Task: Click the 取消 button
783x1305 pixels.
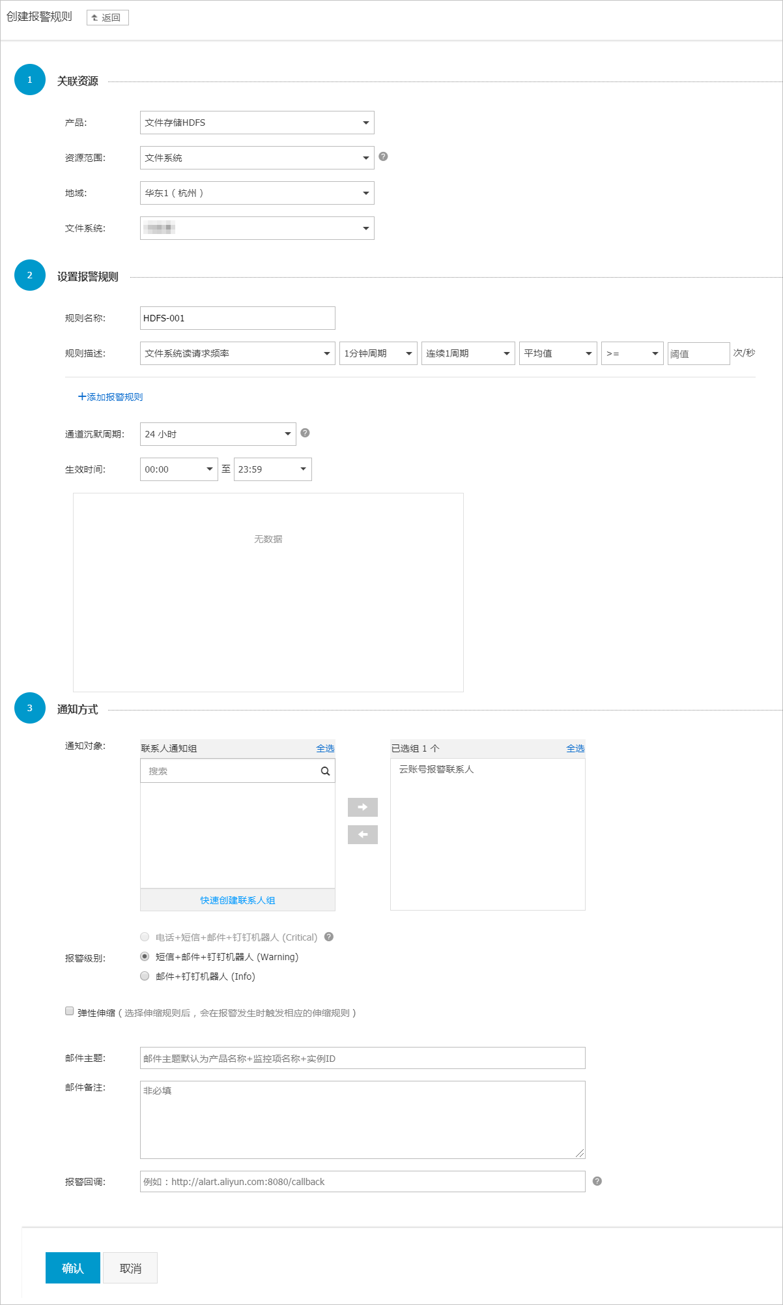Action: coord(130,1268)
